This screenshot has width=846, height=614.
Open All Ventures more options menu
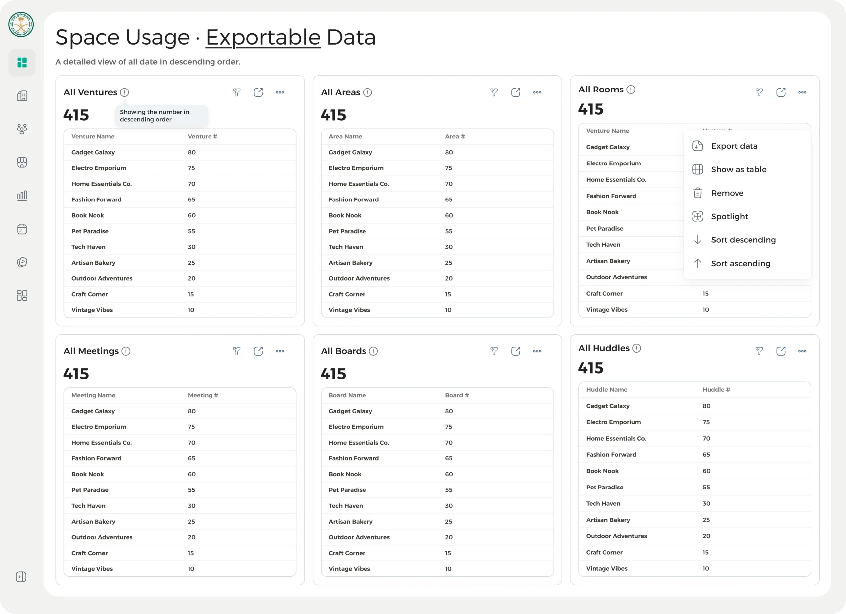[x=280, y=92]
